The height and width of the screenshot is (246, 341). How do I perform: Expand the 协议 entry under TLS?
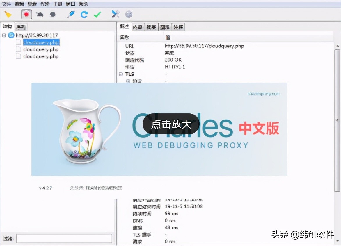[x=128, y=81]
